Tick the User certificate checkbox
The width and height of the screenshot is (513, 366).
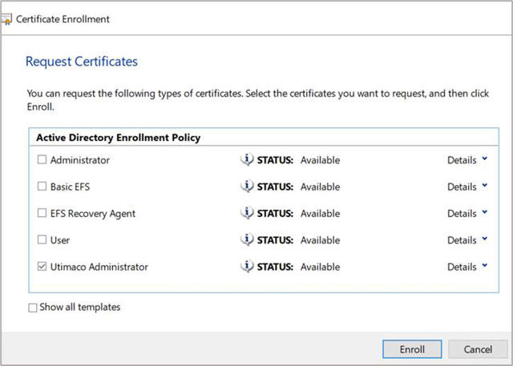click(x=42, y=240)
